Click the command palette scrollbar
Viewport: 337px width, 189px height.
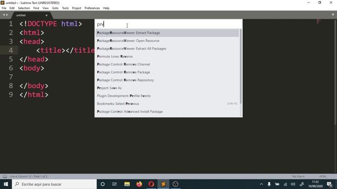[241, 67]
